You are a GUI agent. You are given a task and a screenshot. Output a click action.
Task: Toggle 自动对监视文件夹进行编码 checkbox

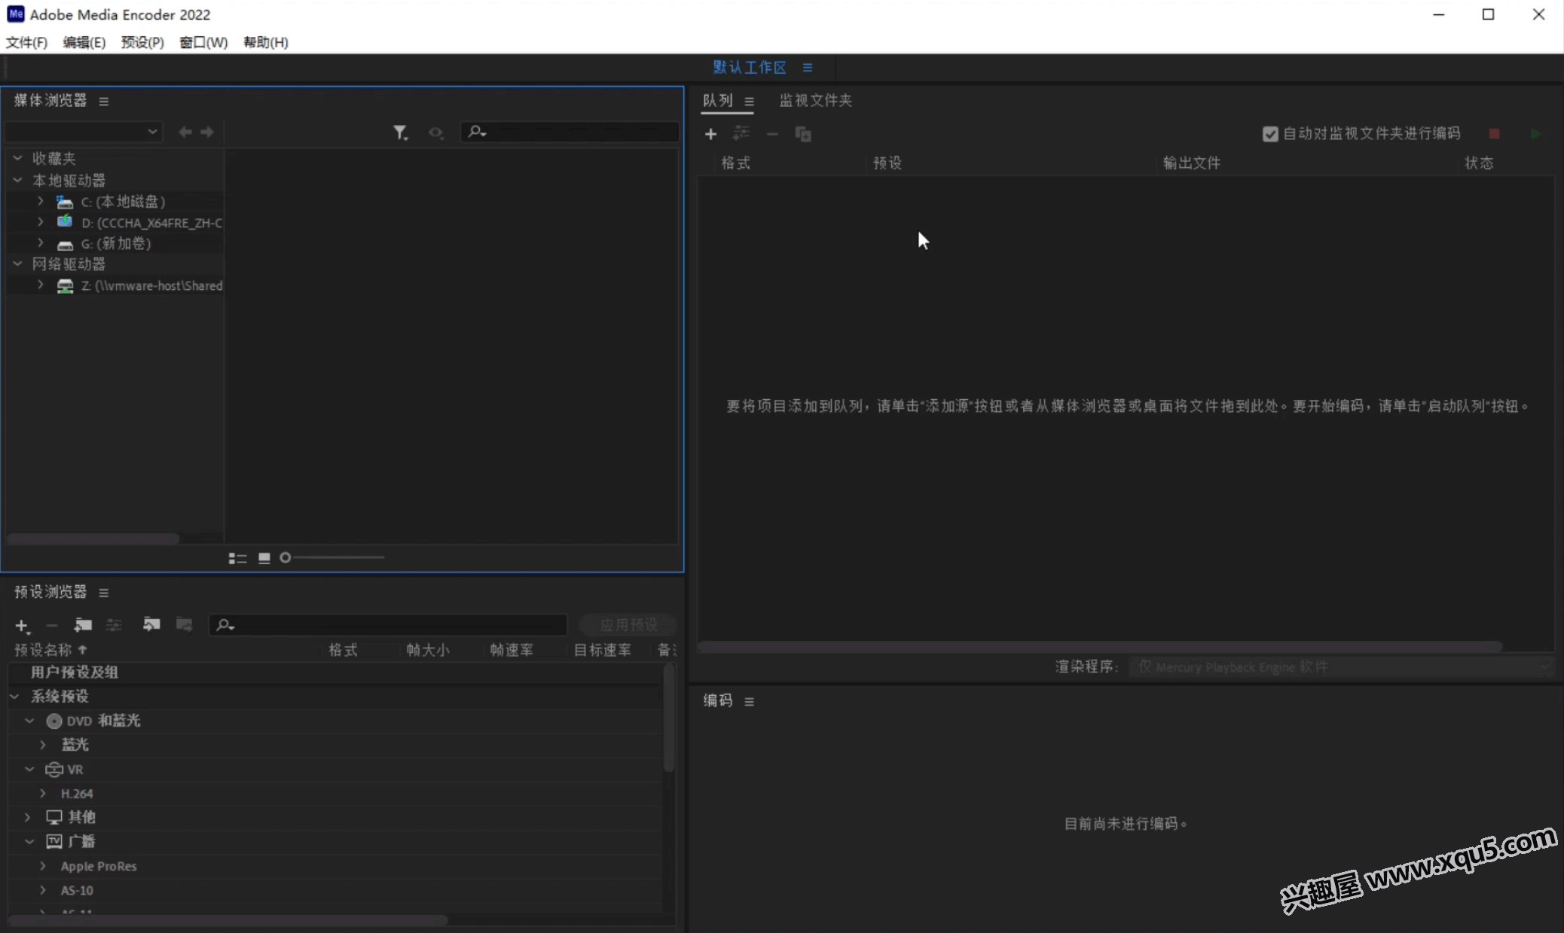(1270, 134)
